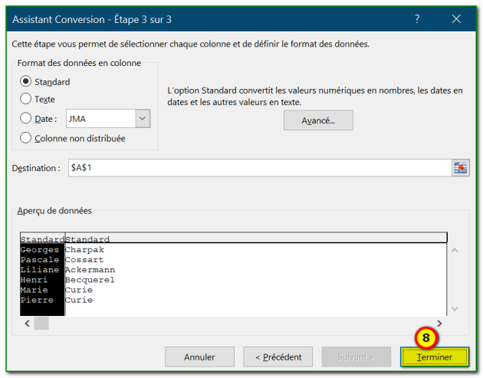The image size is (483, 378).
Task: Open help with the question mark button
Action: pyautogui.click(x=417, y=18)
